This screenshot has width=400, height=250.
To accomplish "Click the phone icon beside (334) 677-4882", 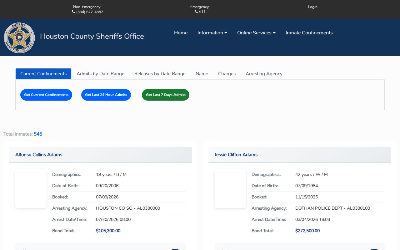I will (x=73, y=12).
